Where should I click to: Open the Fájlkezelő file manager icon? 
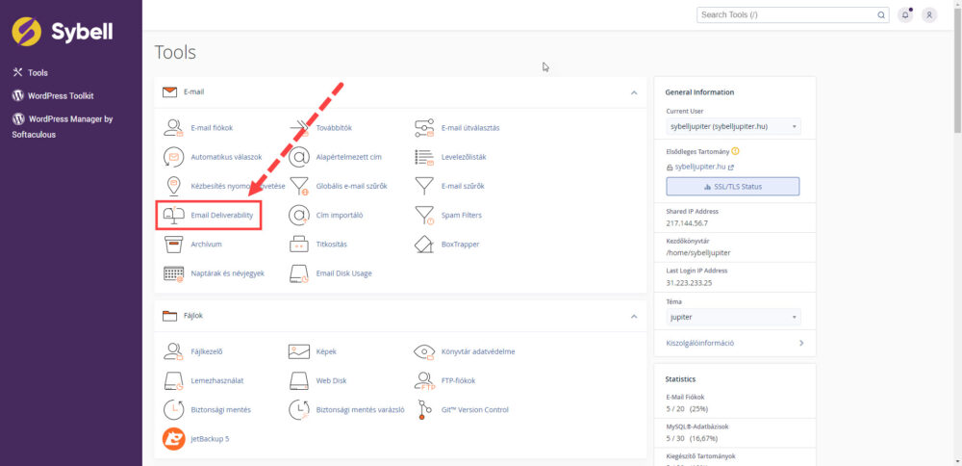point(173,351)
